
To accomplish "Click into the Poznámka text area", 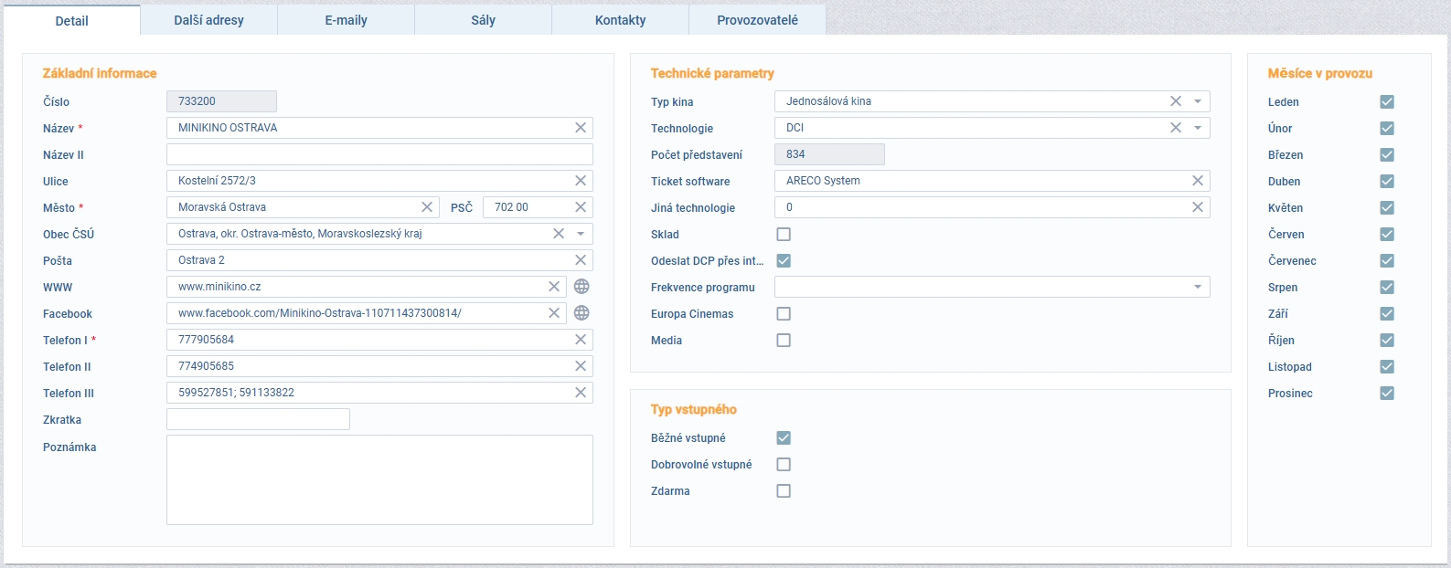I will 379,479.
